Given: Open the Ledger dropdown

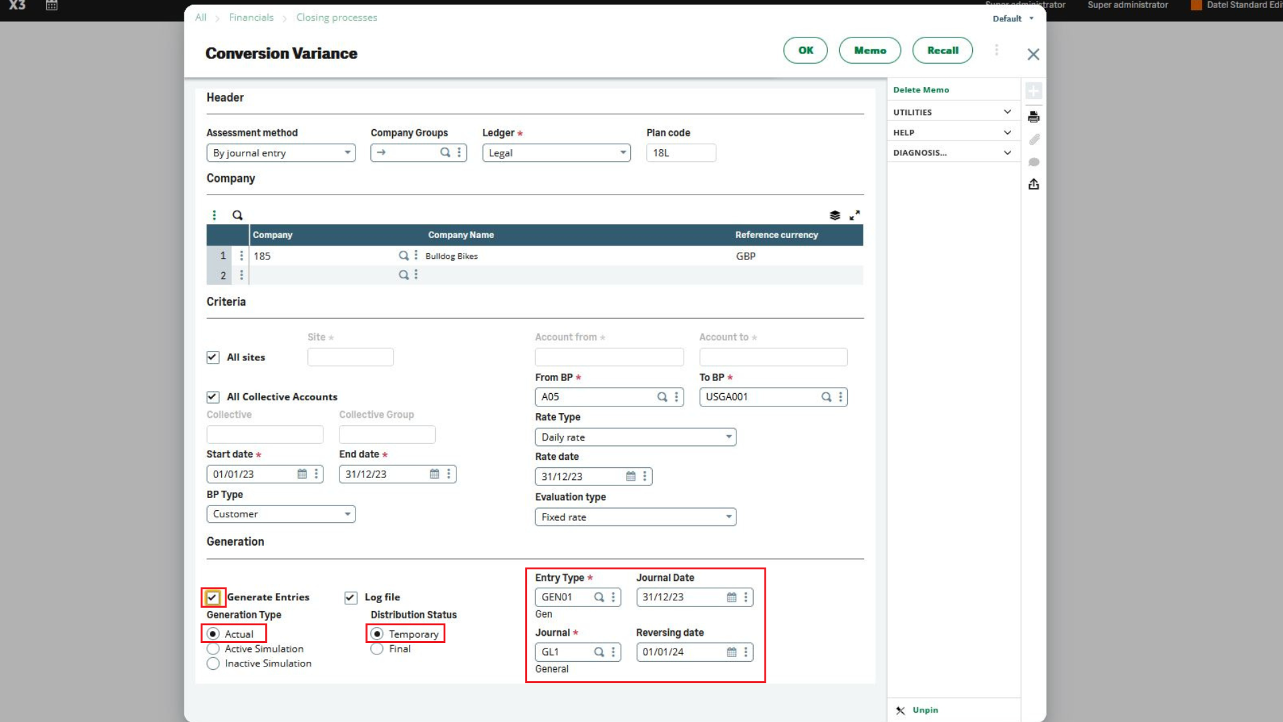Looking at the screenshot, I should [556, 152].
